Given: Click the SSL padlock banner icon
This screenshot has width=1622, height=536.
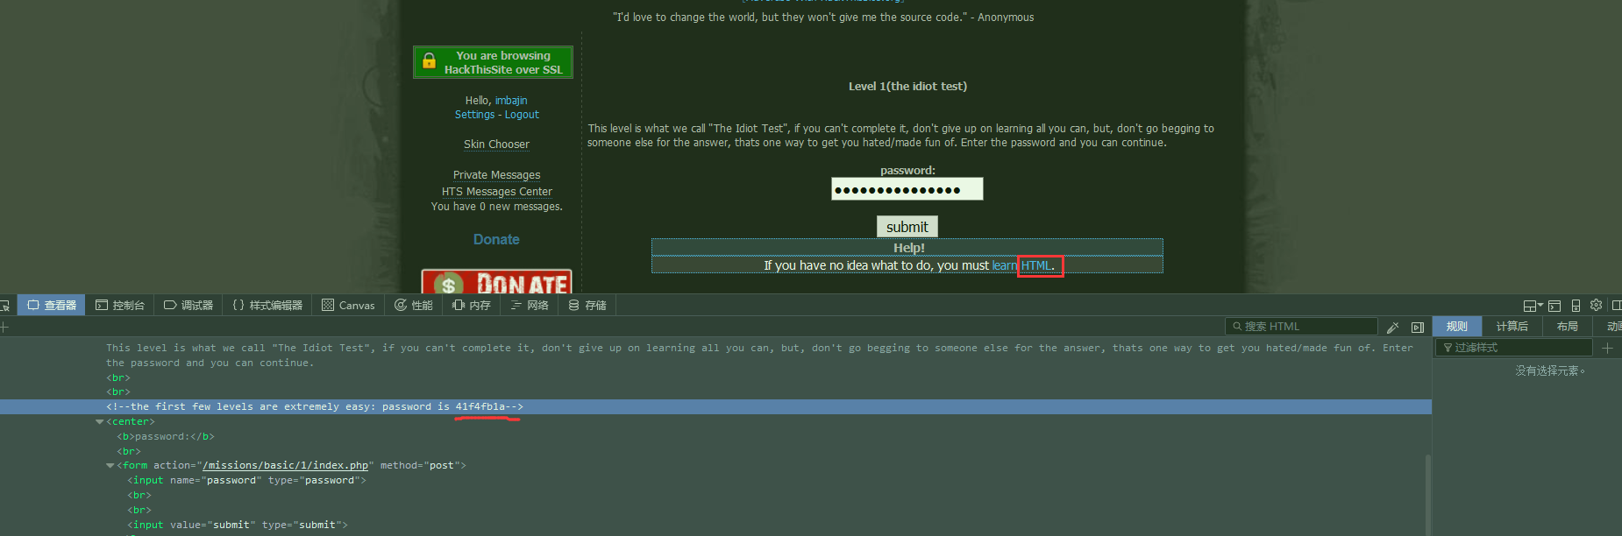Looking at the screenshot, I should coord(429,61).
